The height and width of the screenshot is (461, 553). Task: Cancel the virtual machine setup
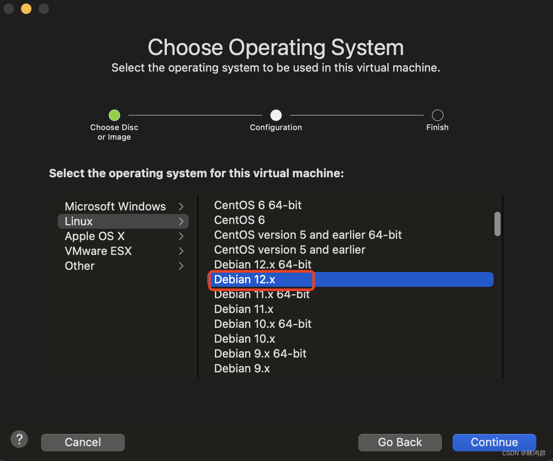[83, 442]
